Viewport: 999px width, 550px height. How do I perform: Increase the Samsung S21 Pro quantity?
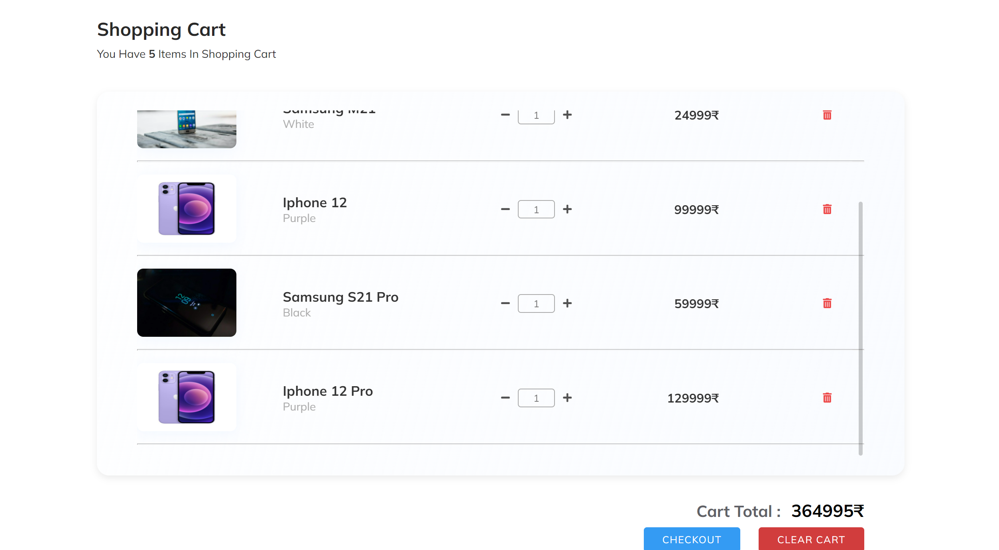click(568, 303)
